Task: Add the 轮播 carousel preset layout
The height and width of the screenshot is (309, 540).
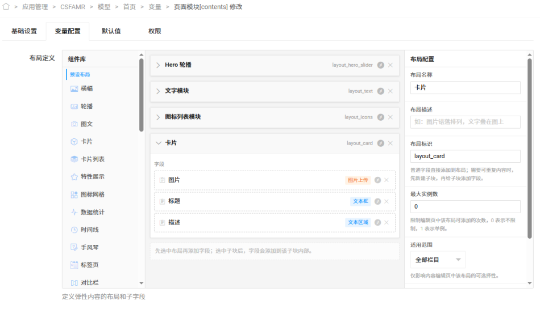Action: (x=82, y=107)
